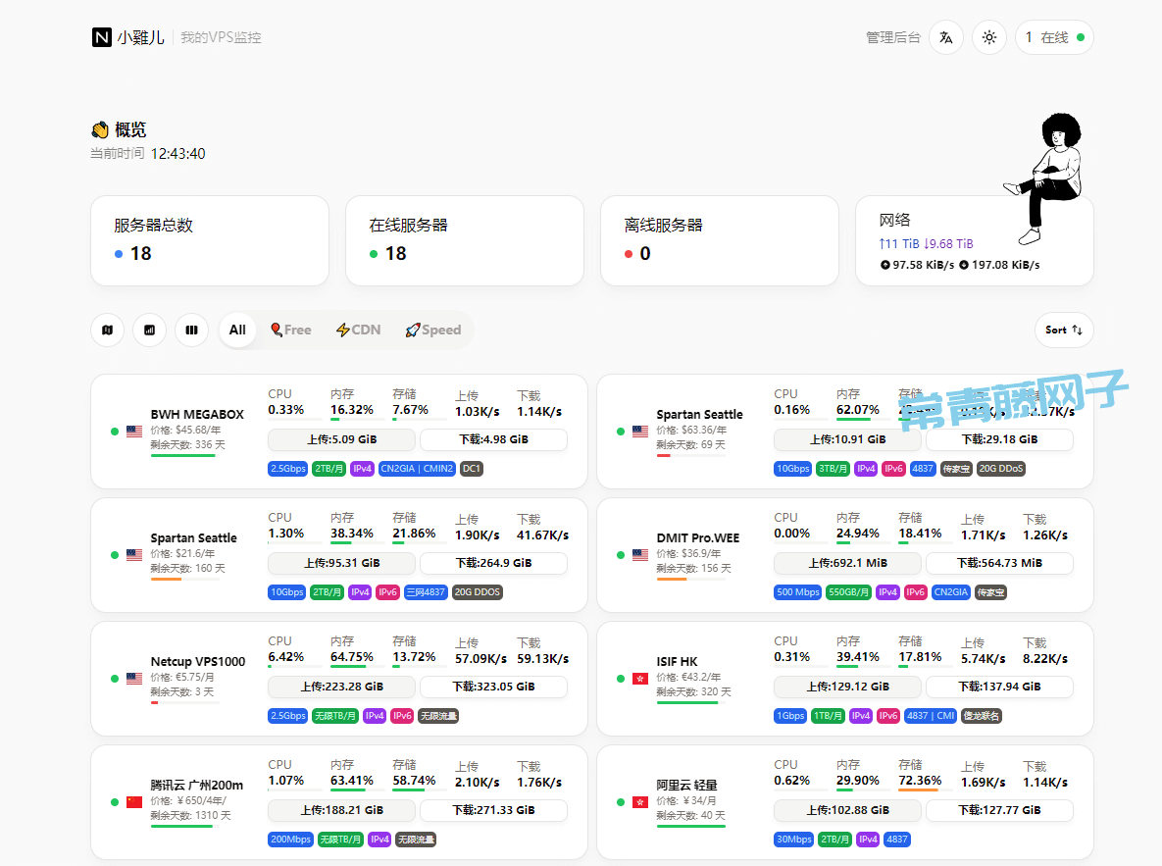Open the Sort dropdown
Viewport: 1162px width, 866px height.
point(1064,330)
